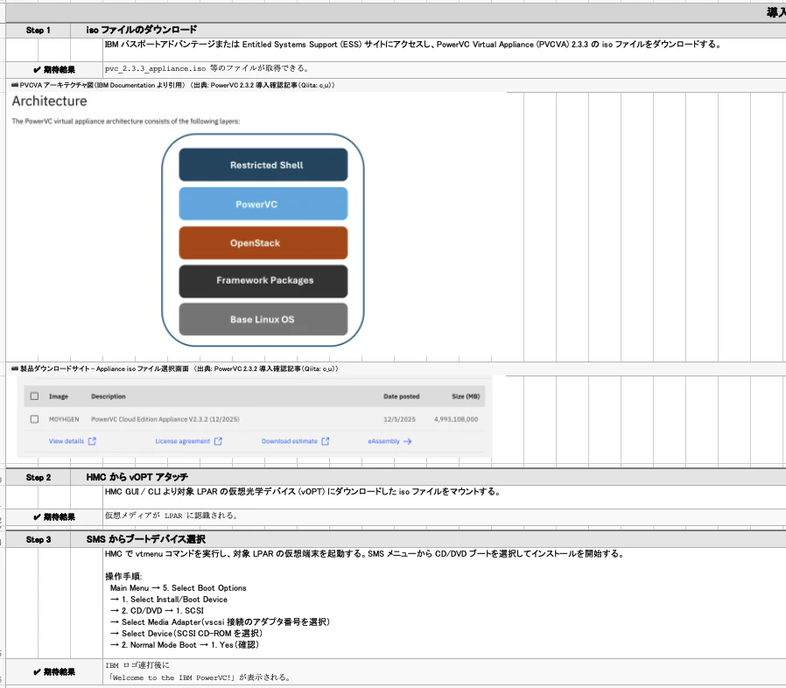Click the HMC で vtmenu コマンド sentence
The width and height of the screenshot is (786, 688).
pos(364,554)
